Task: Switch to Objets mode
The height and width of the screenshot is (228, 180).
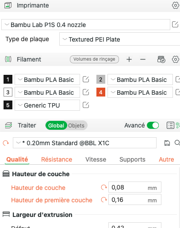Action: point(76,126)
